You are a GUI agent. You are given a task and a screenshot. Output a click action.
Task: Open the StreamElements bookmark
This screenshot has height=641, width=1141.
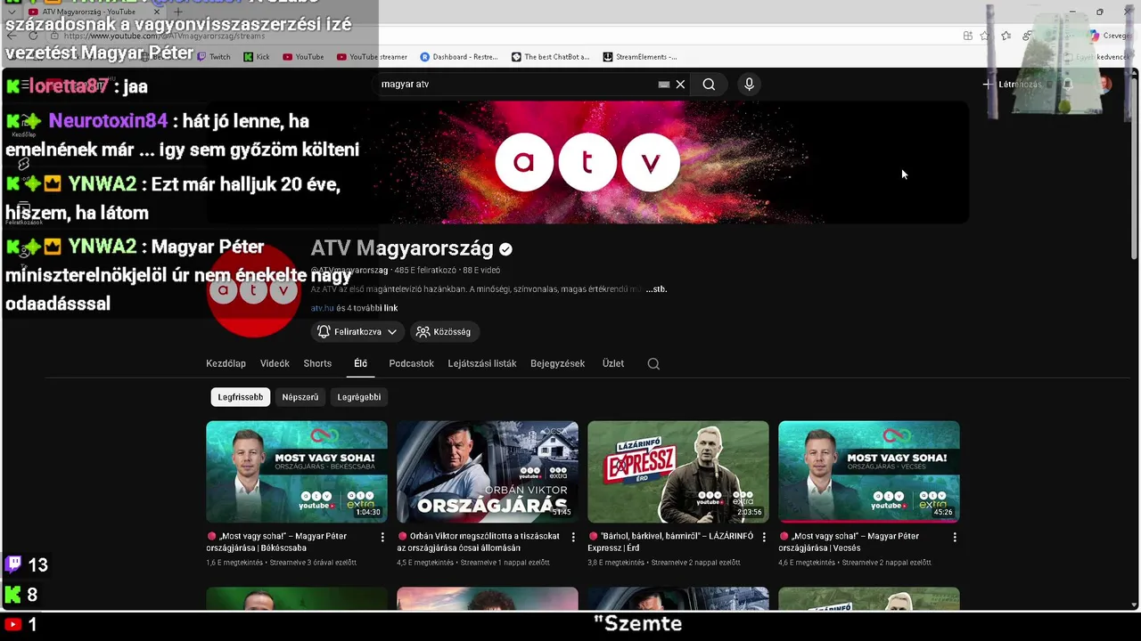[x=640, y=57]
